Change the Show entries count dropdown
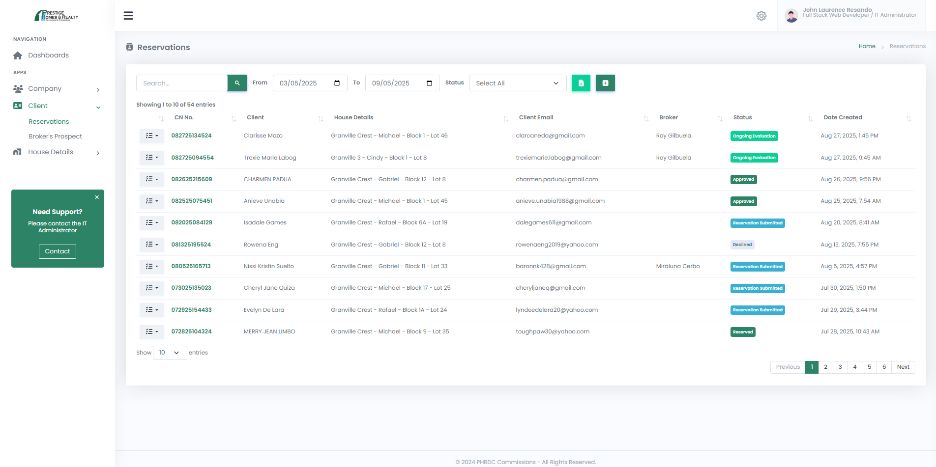Viewport: 936px width, 467px height. pyautogui.click(x=170, y=353)
